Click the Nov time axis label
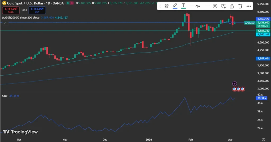This screenshot has width=271, height=142. (x=65, y=140)
